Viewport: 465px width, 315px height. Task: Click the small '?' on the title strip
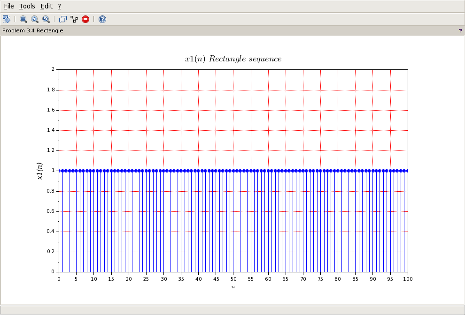pyautogui.click(x=460, y=30)
